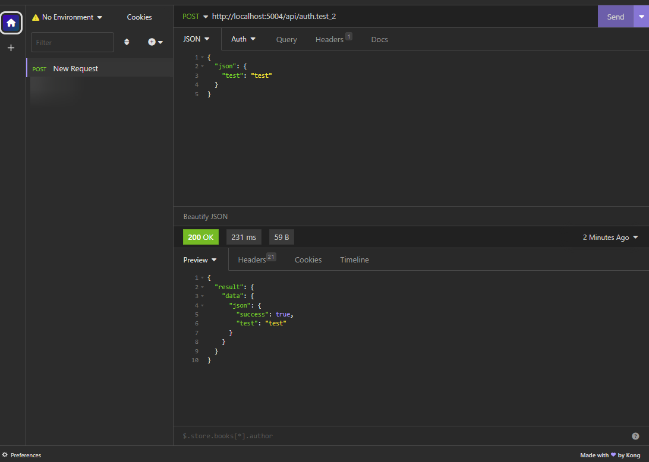Screen dimensions: 649x462
Task: Collapse the "json" object in request body
Action: (203, 67)
